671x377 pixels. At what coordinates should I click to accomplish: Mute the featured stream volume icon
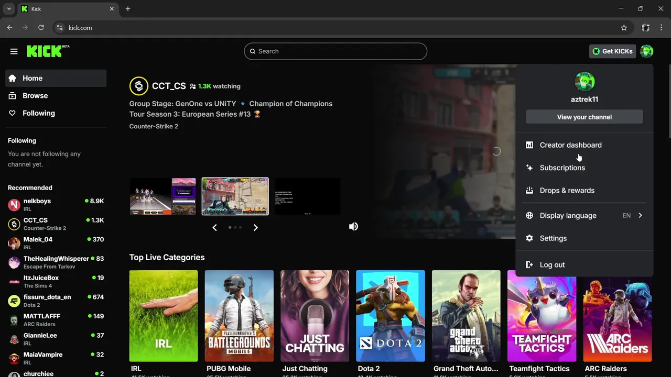(354, 226)
